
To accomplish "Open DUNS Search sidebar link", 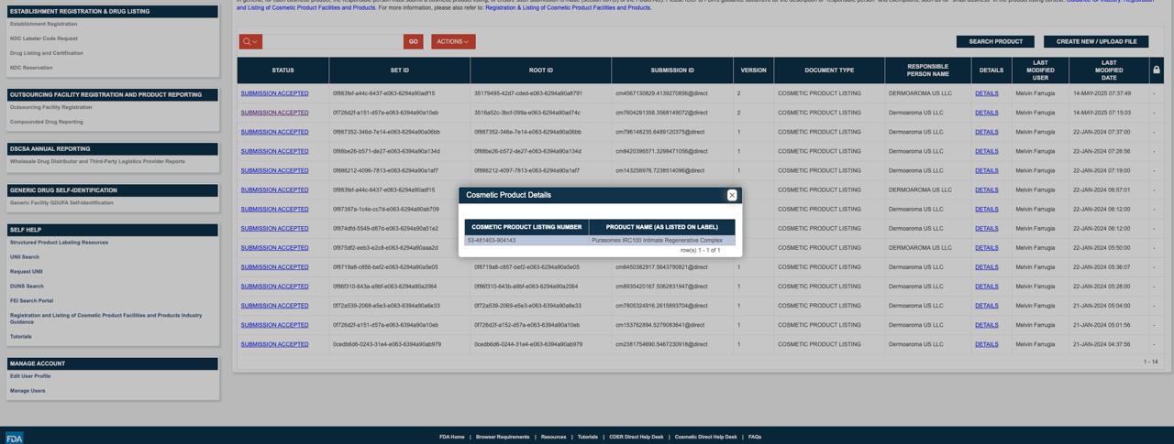I will click(x=27, y=287).
